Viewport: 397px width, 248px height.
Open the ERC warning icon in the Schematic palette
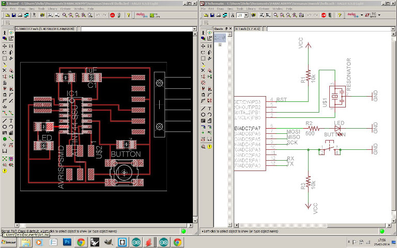click(209, 147)
